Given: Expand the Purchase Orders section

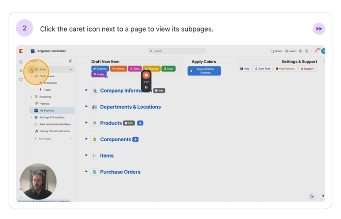Looking at the screenshot, I should [87, 172].
